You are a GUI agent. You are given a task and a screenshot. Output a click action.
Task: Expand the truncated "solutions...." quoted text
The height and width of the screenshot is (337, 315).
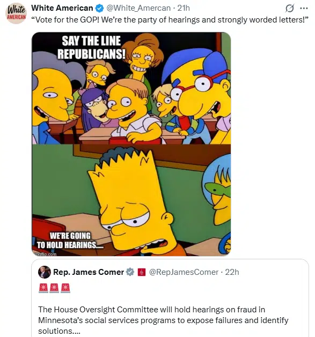59,331
